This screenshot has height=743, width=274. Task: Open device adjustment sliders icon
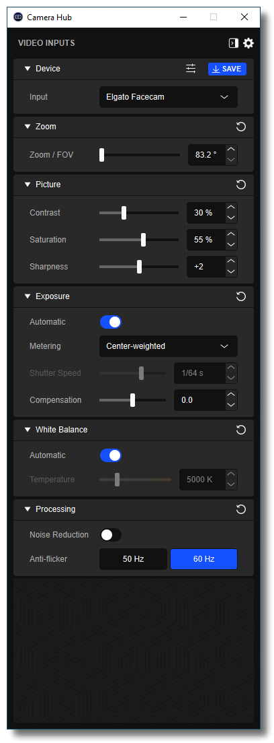190,69
